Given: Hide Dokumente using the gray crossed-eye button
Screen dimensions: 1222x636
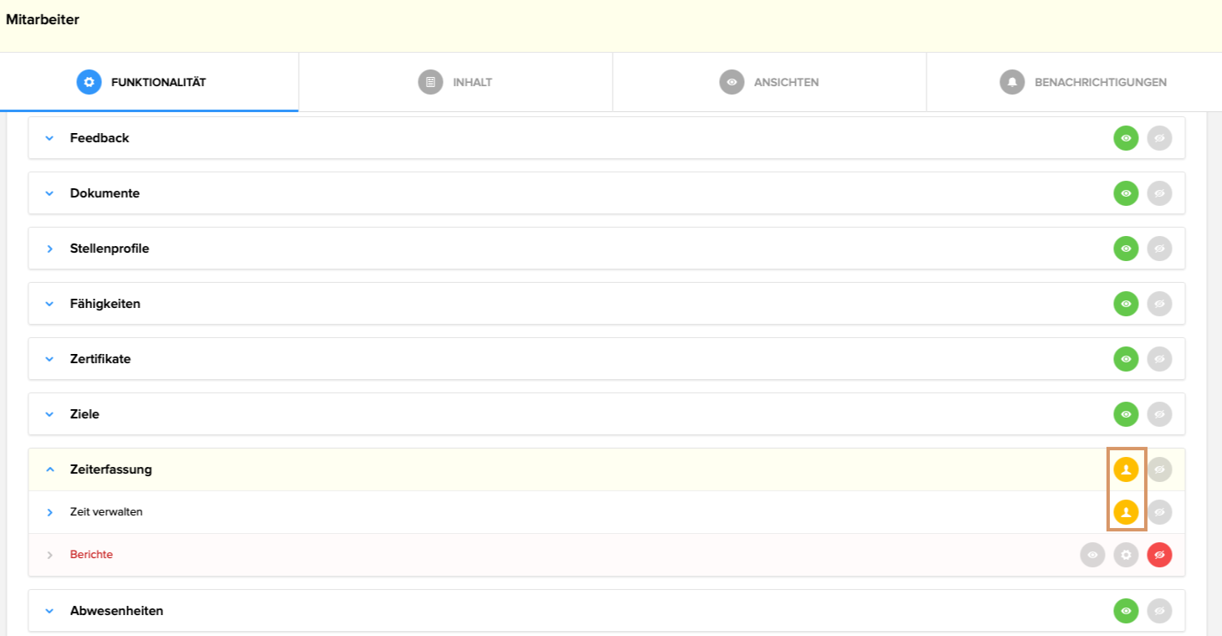Looking at the screenshot, I should click(1159, 193).
